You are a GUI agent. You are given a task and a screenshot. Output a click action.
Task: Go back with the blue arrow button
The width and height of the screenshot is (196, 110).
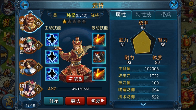pyautogui.click(x=24, y=5)
